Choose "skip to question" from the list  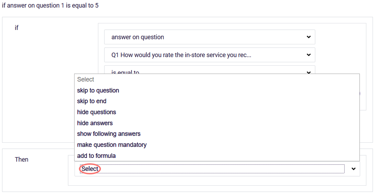click(x=98, y=90)
